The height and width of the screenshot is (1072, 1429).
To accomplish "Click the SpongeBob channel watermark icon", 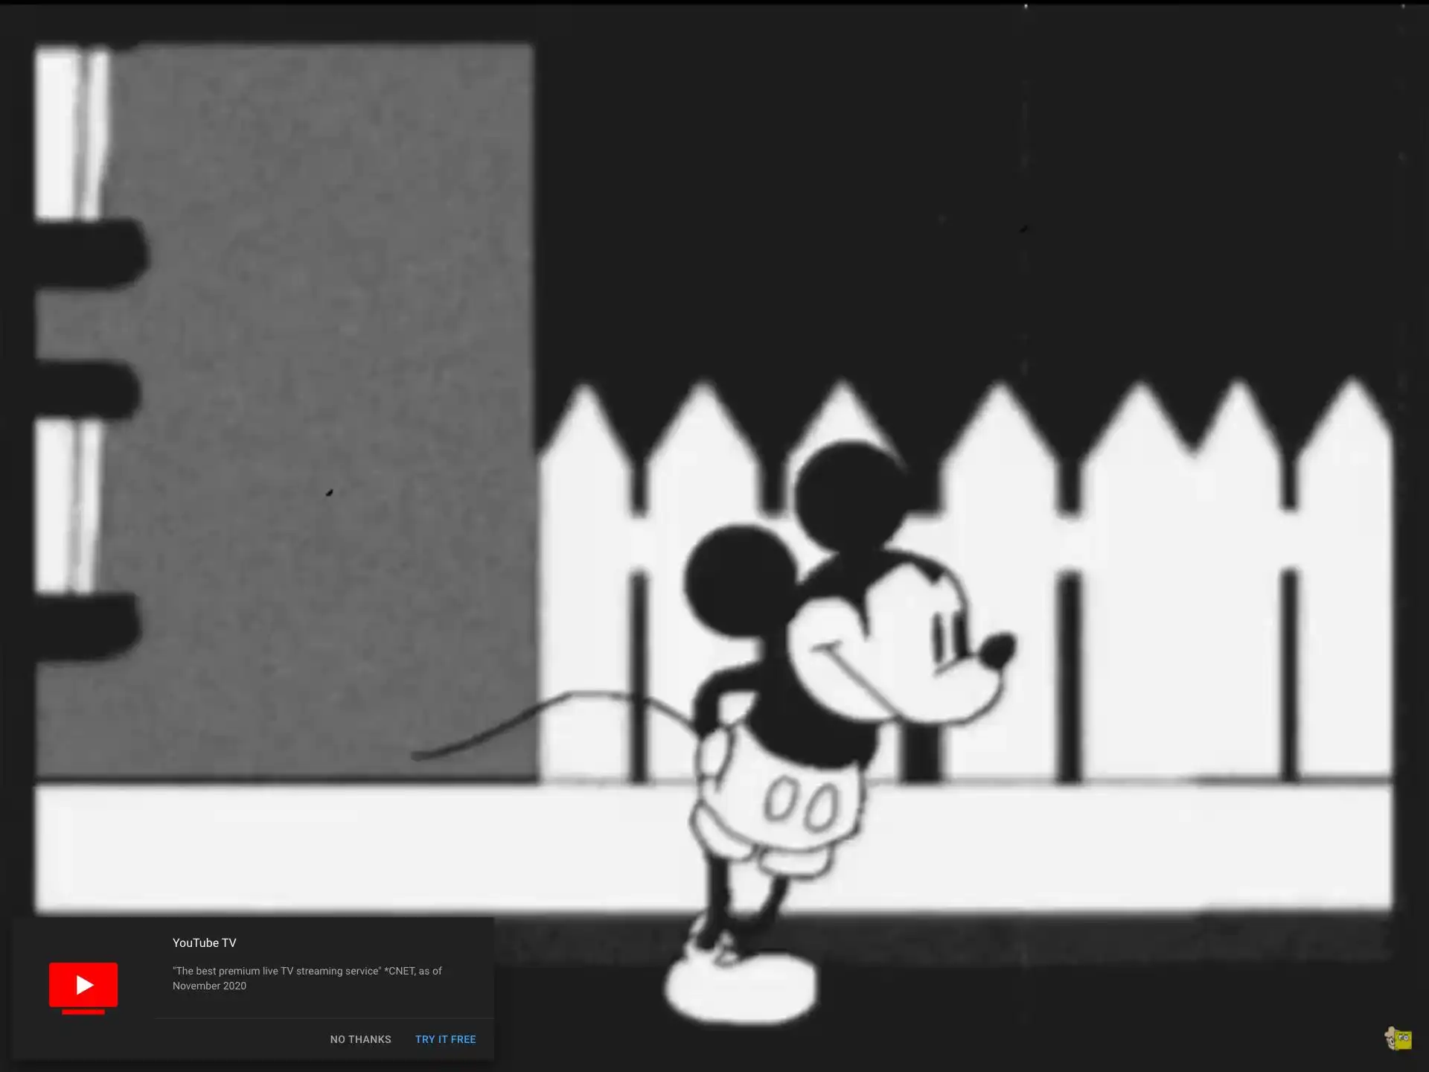I will coord(1398,1038).
